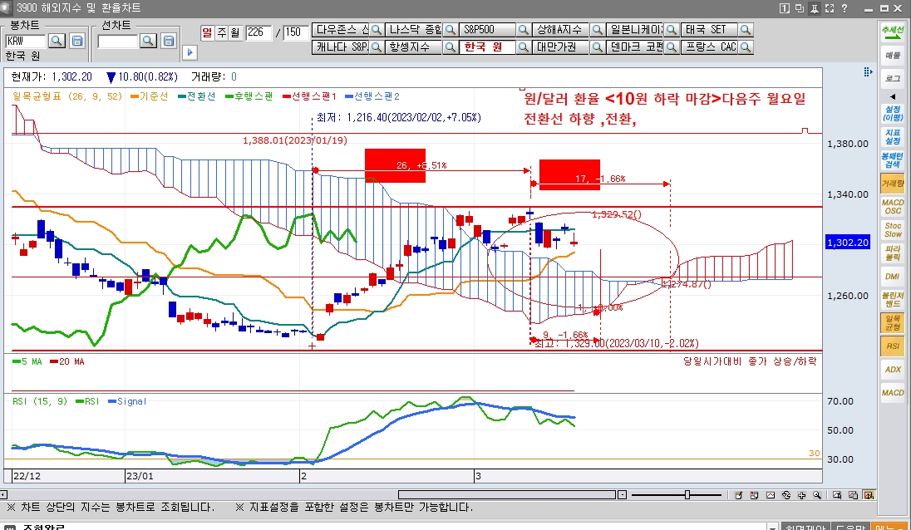Click magnifier next to 캐나다 S&P
This screenshot has width=911, height=530.
click(377, 47)
